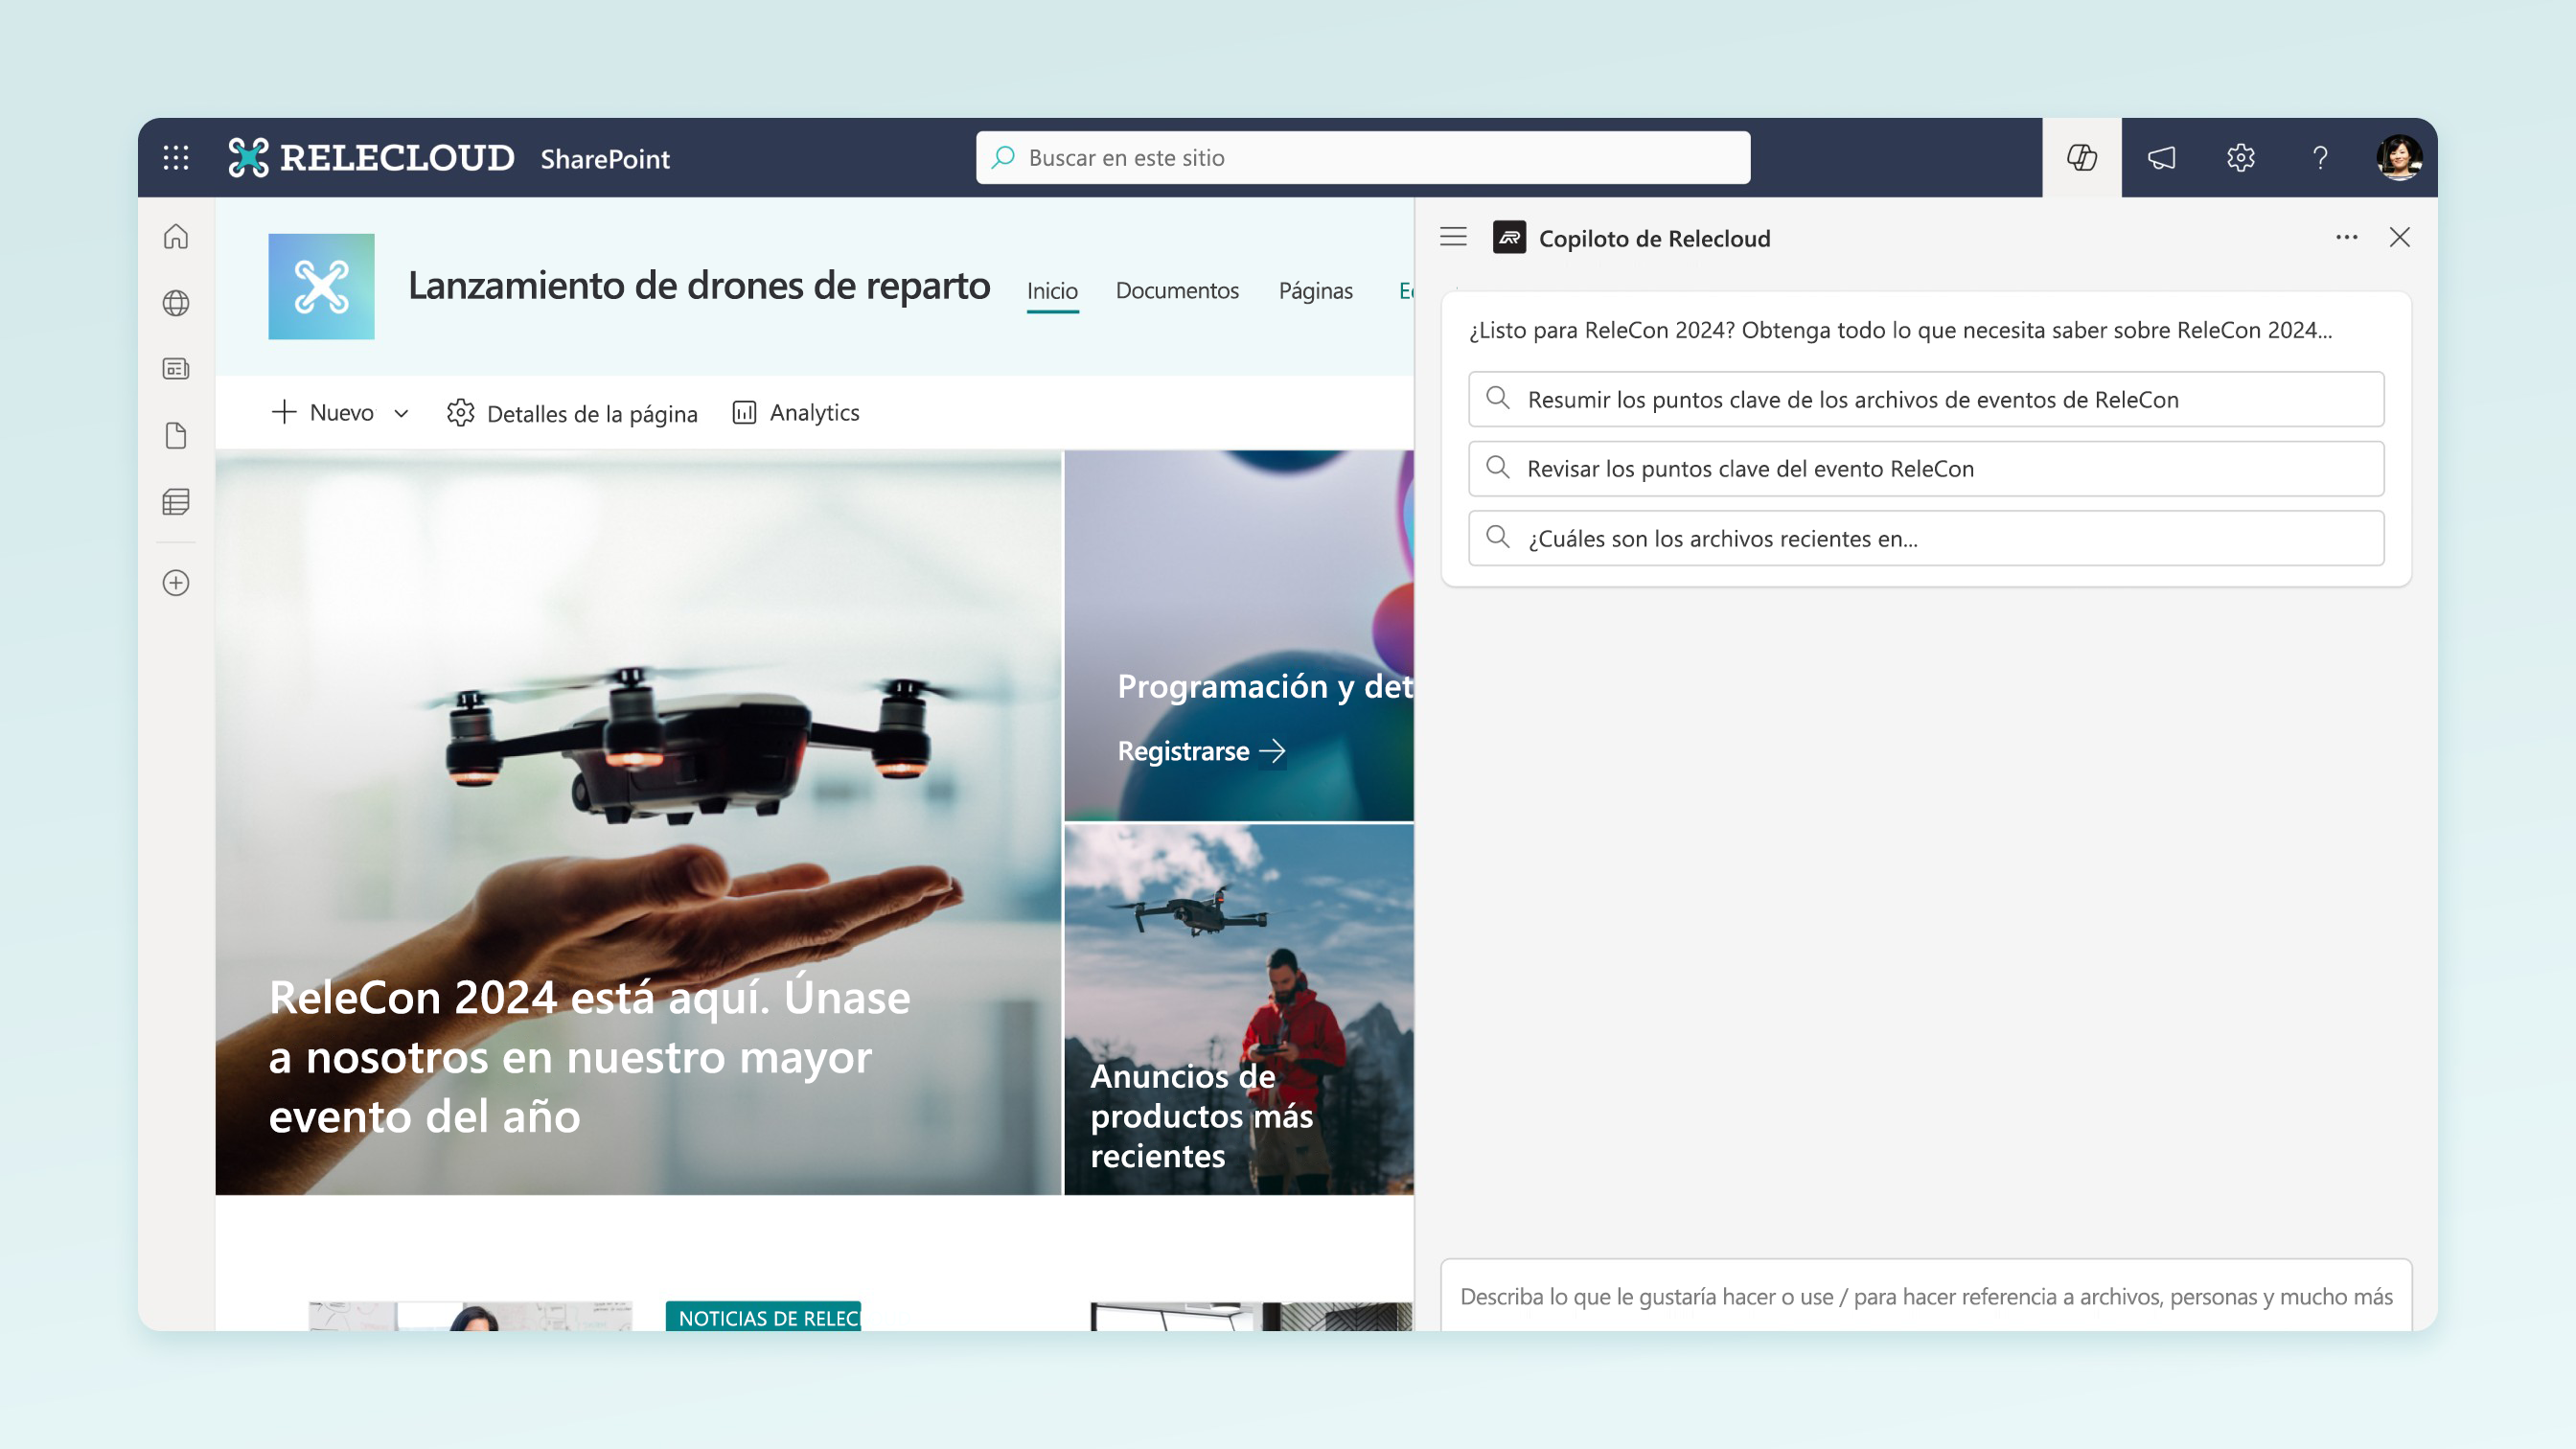This screenshot has width=2576, height=1449.
Task: Open the notifications bell icon
Action: [x=2160, y=157]
